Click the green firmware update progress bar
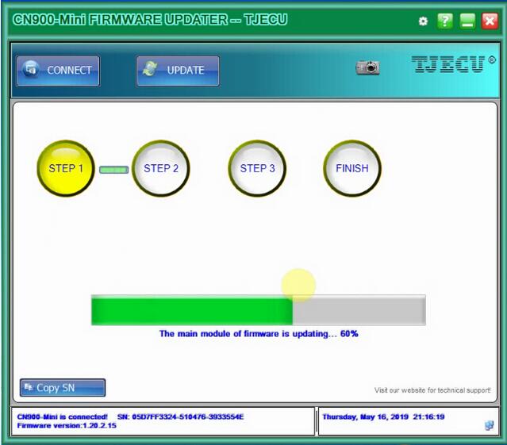Viewport: 507px width, 445px height. pos(259,310)
